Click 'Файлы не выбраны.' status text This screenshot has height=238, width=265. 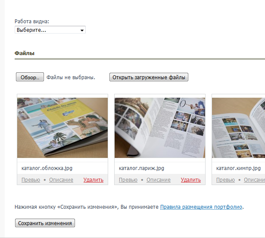71,77
